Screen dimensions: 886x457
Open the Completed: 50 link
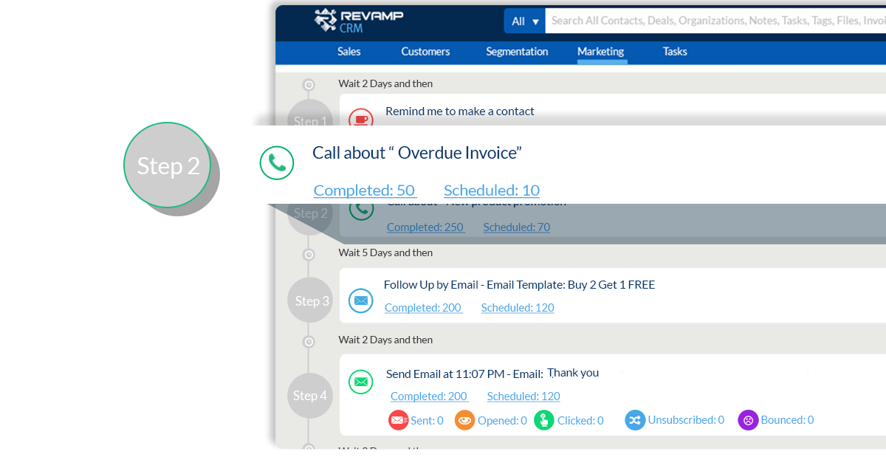[x=365, y=190]
